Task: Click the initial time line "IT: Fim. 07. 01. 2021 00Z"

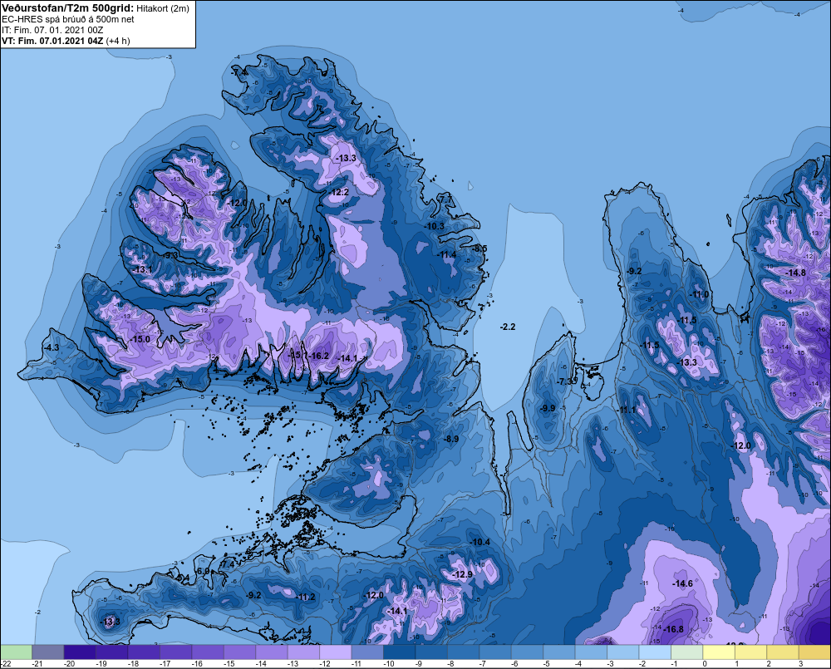Action: (52, 30)
